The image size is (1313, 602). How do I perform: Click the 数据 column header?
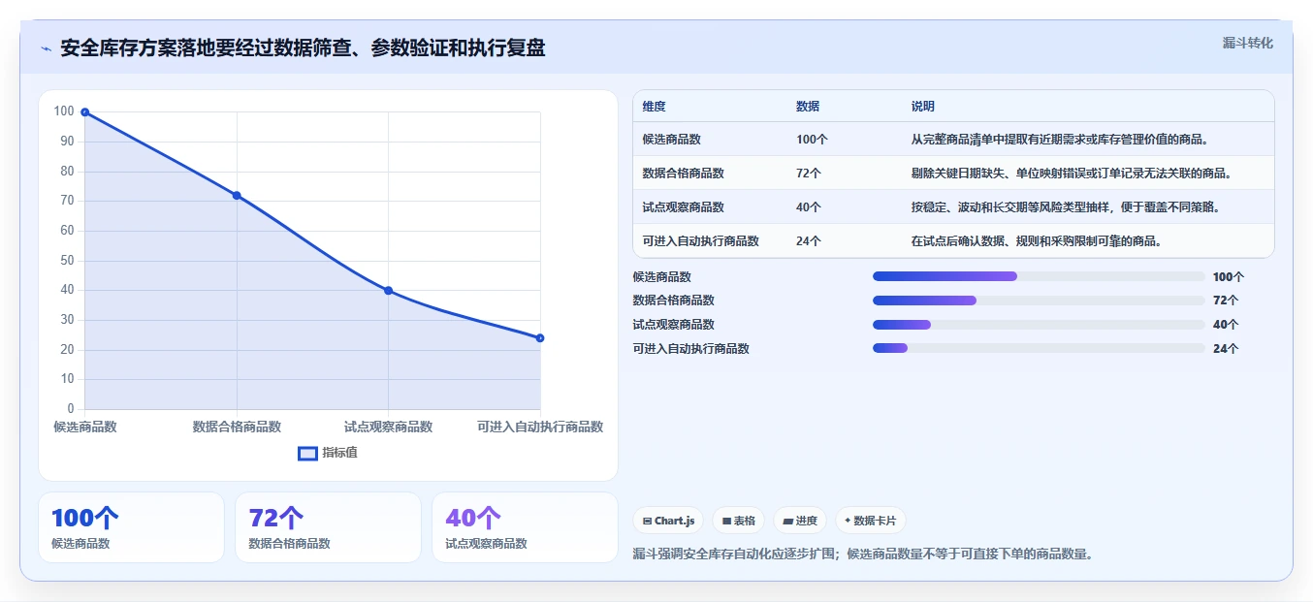(808, 107)
